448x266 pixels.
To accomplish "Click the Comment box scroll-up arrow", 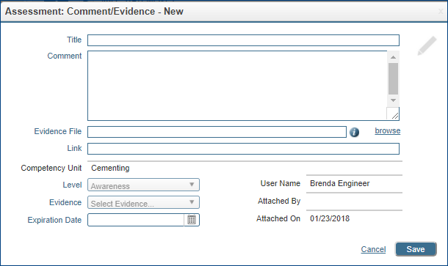I will [393, 57].
